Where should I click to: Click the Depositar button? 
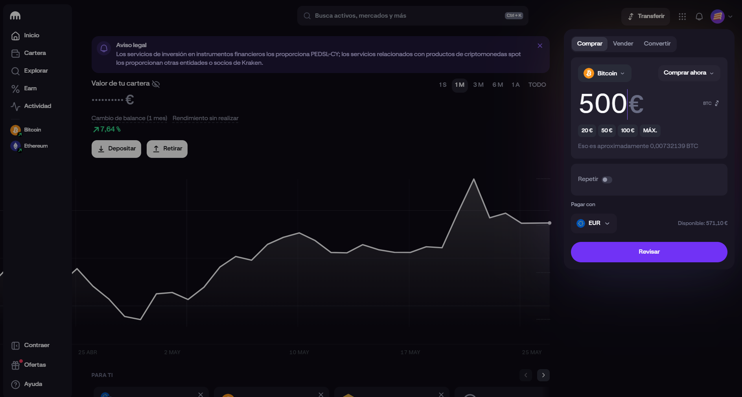tap(116, 149)
